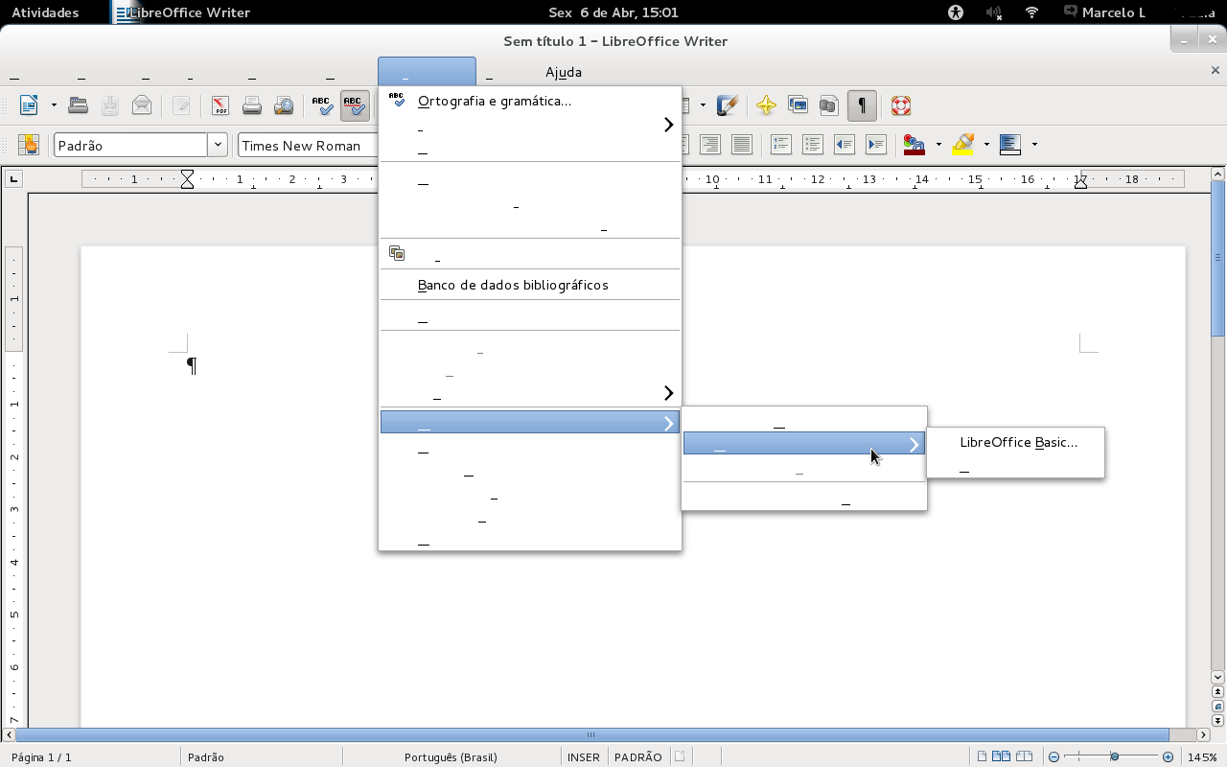Open the highlighted Ferramentas menu header
This screenshot has height=767, width=1227.
[427, 72]
